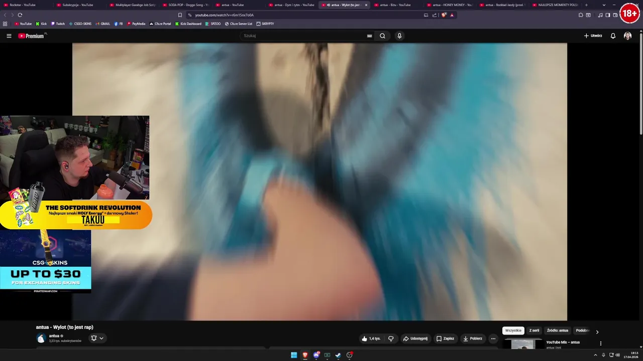Viewport: 643px width, 361px height.
Task: Expand the tab search dropdown arrow
Action: coord(604,5)
